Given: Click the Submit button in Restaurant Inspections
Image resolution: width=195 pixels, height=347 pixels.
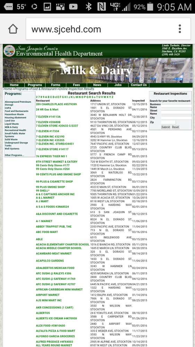Looking at the screenshot, I should pos(166,127).
